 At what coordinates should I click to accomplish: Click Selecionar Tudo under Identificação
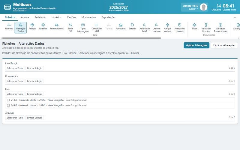tap(15, 68)
